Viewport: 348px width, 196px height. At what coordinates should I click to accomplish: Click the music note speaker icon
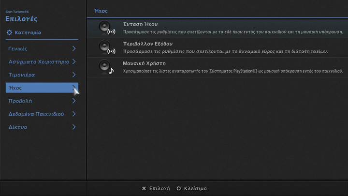pos(106,67)
